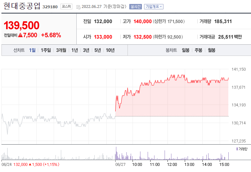Click the red up-triangle change indicator
Screen dimensions: 251x172
pyautogui.click(x=20, y=35)
